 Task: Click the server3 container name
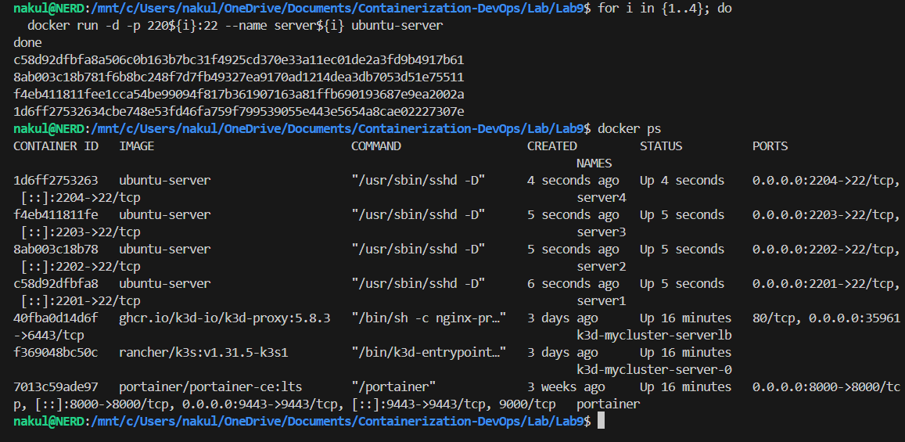pos(602,232)
